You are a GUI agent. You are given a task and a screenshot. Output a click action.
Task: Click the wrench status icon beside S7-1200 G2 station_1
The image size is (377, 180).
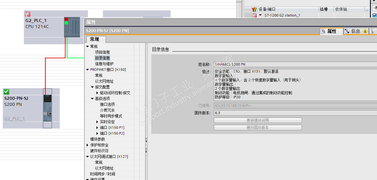coord(254,15)
